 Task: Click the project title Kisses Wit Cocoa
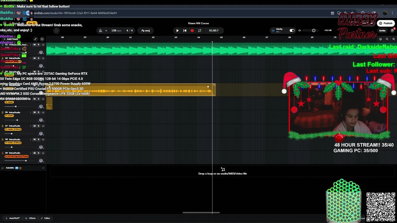point(198,23)
